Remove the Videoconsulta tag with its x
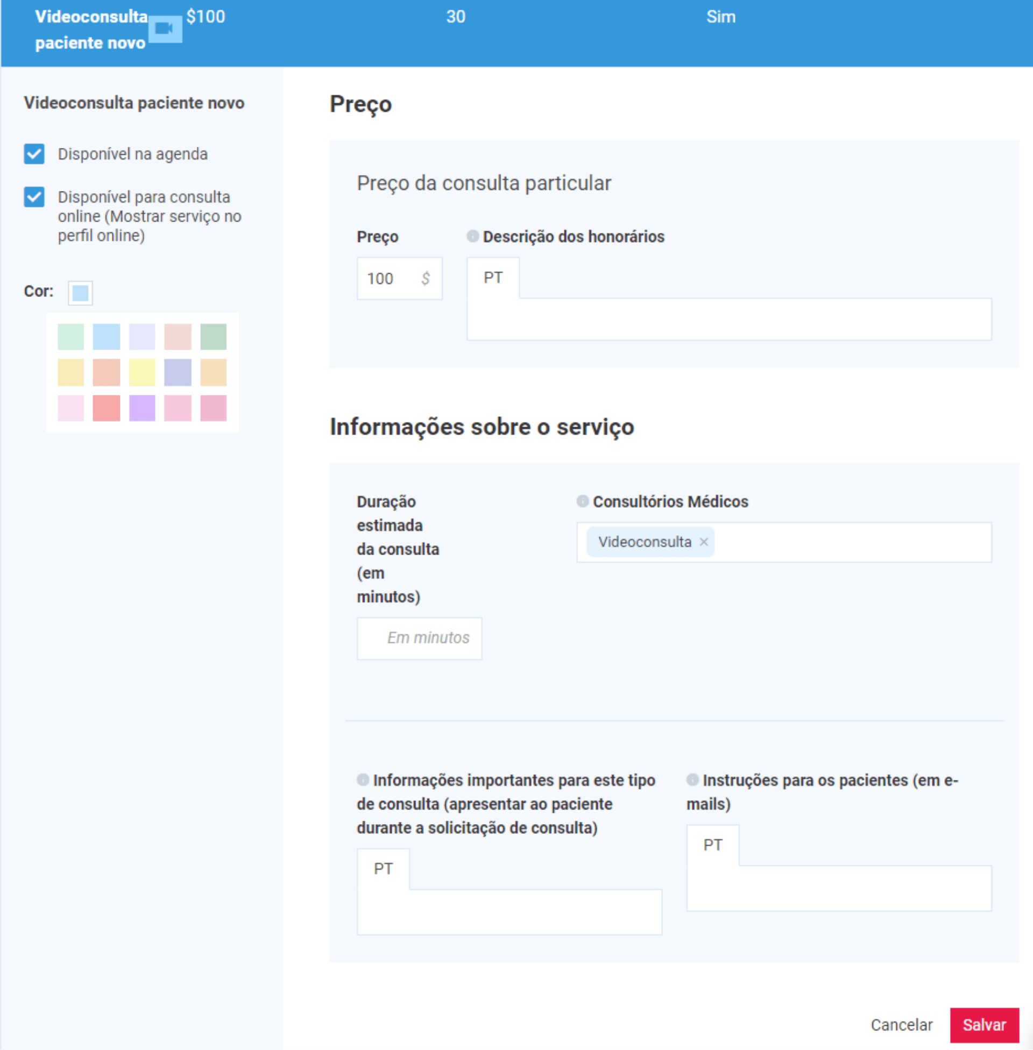Image resolution: width=1033 pixels, height=1050 pixels. point(704,542)
